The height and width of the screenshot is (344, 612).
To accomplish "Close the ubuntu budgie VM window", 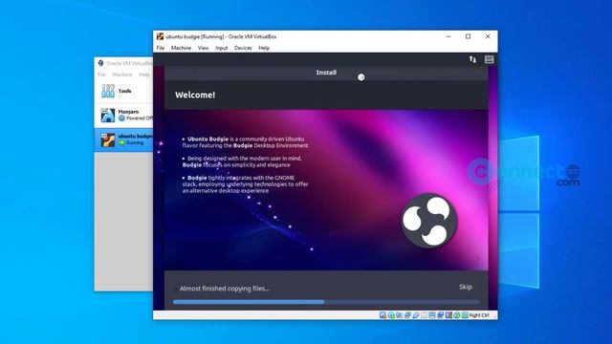I will [488, 36].
